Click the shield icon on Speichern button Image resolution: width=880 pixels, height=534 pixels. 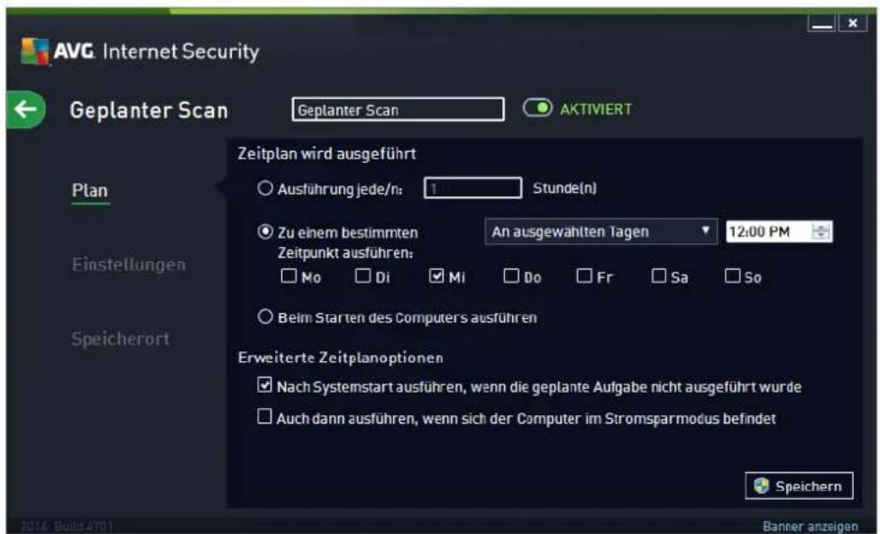[762, 485]
